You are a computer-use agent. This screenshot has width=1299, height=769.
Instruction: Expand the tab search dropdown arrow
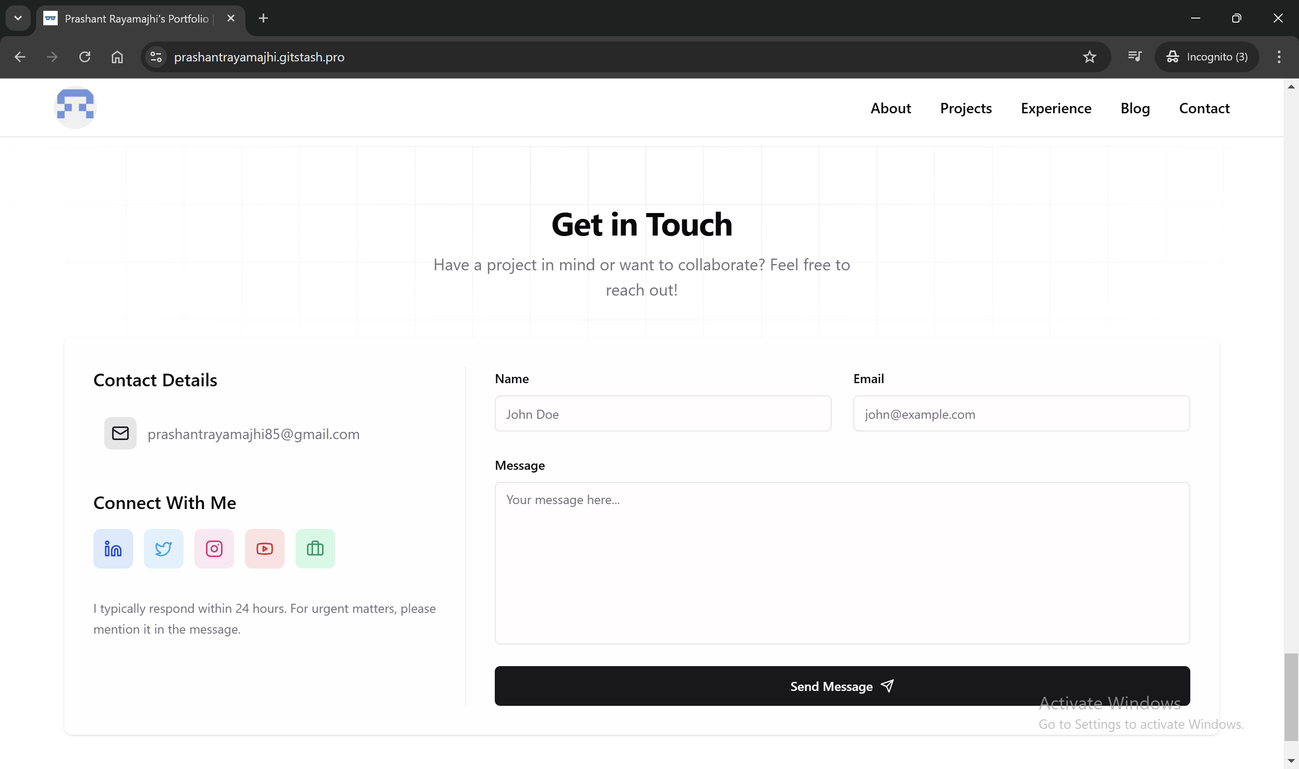coord(18,18)
